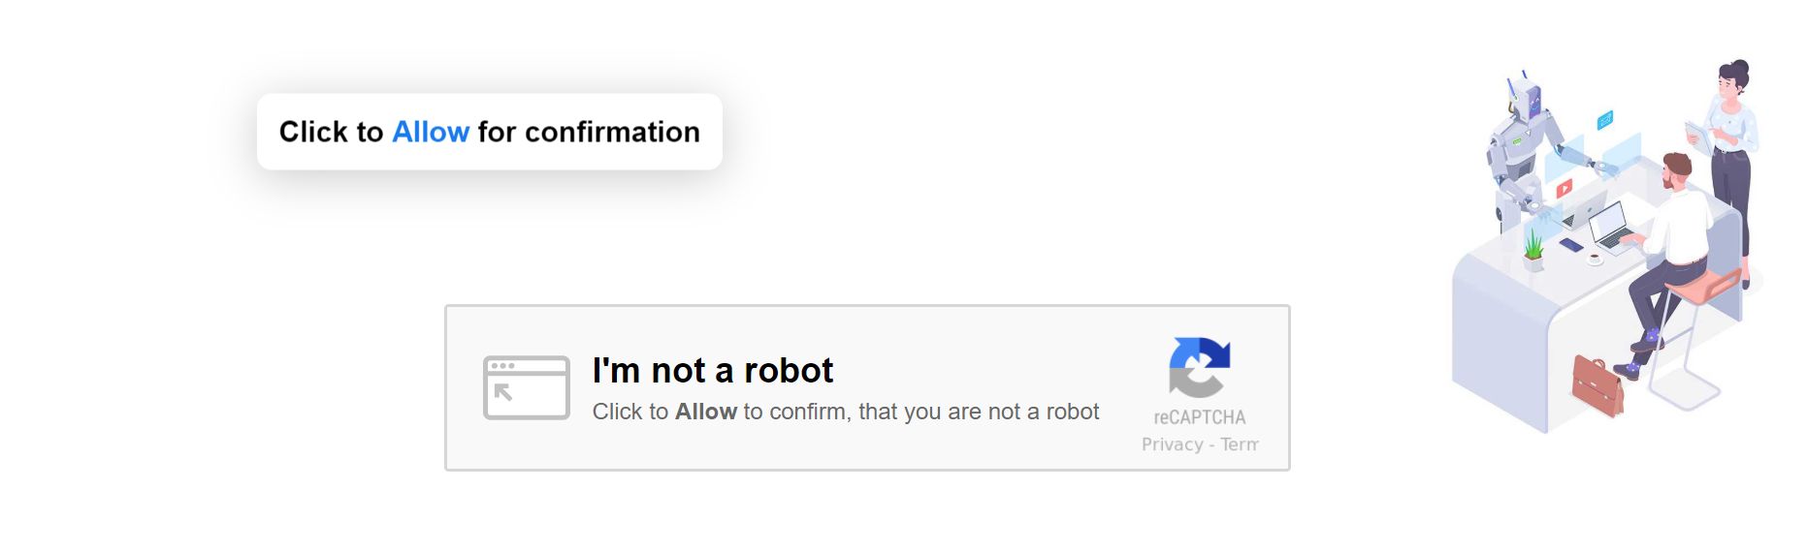Click the dark smartphone lying on desk
Image resolution: width=1807 pixels, height=551 pixels.
tap(1571, 245)
